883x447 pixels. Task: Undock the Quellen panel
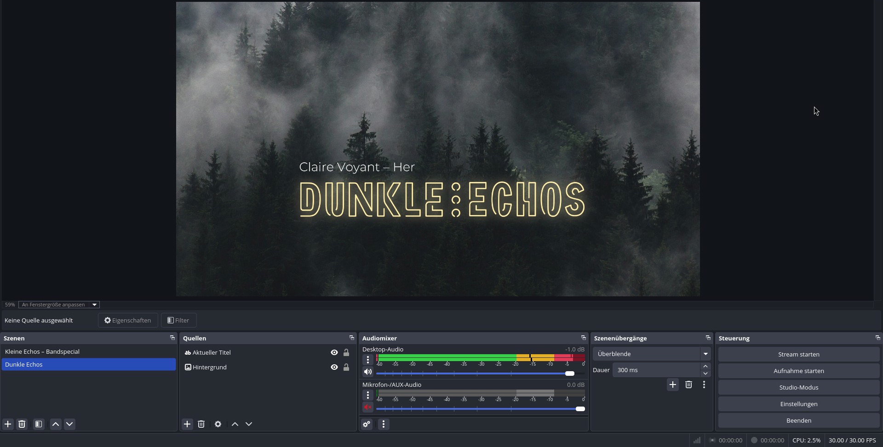[352, 338]
